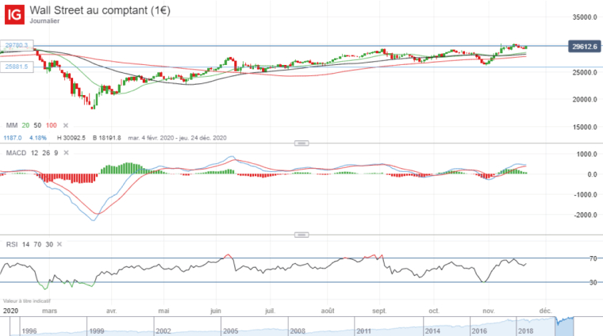Image resolution: width=603 pixels, height=336 pixels.
Task: Jump to 2016 in the overview timeline
Action: (x=479, y=331)
